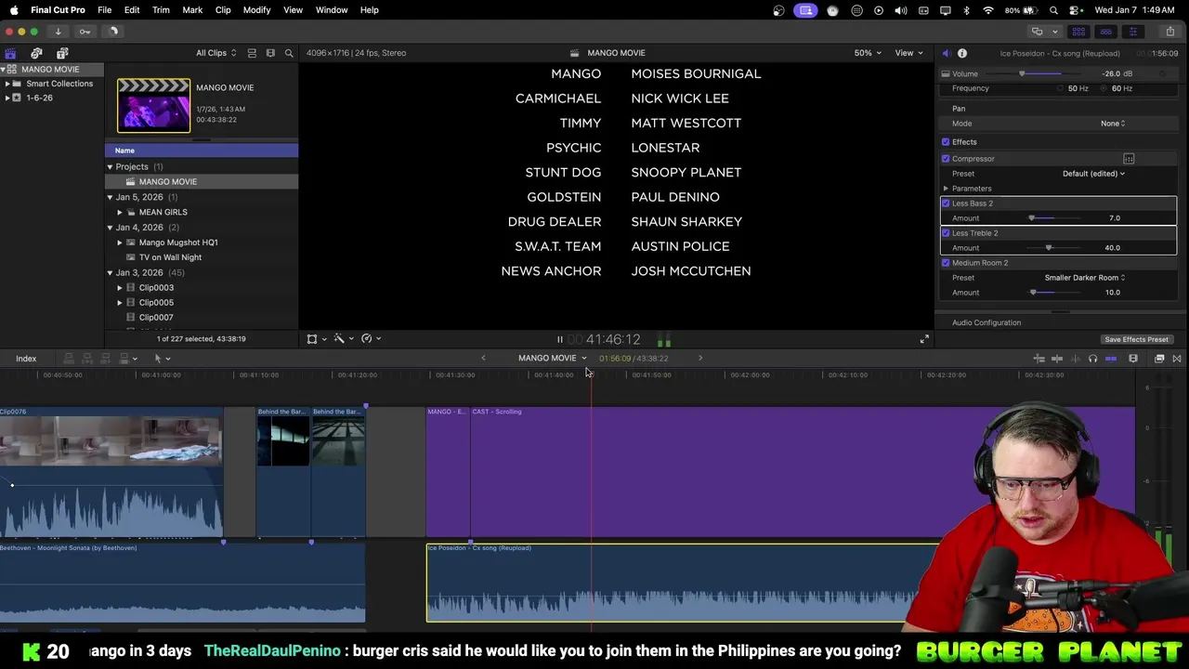1189x669 pixels.
Task: Open the viewer View options dropdown
Action: [x=908, y=53]
